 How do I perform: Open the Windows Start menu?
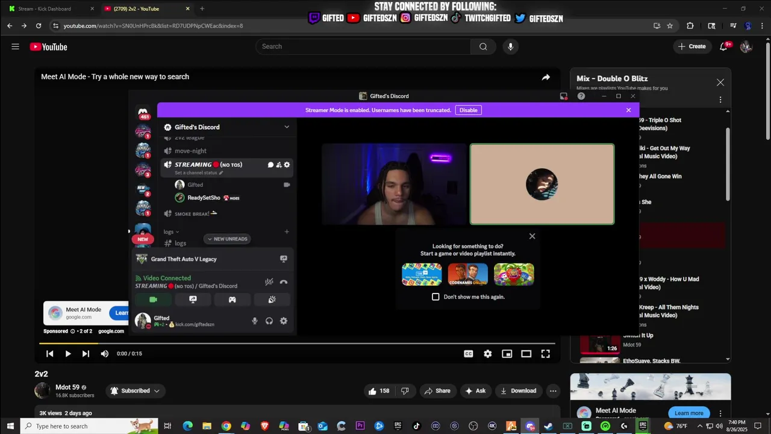10,426
